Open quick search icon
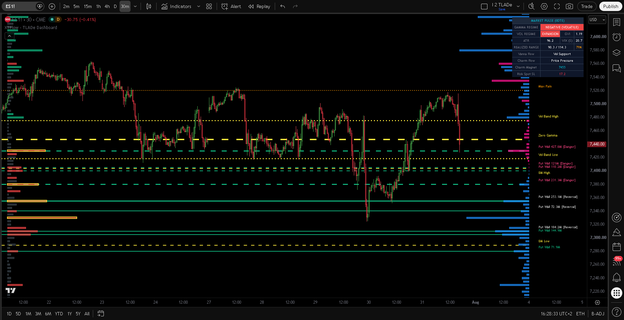The height and width of the screenshot is (320, 624). tap(532, 6)
